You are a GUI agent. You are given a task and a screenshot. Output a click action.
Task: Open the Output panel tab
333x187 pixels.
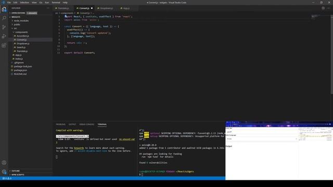[x=72, y=125]
